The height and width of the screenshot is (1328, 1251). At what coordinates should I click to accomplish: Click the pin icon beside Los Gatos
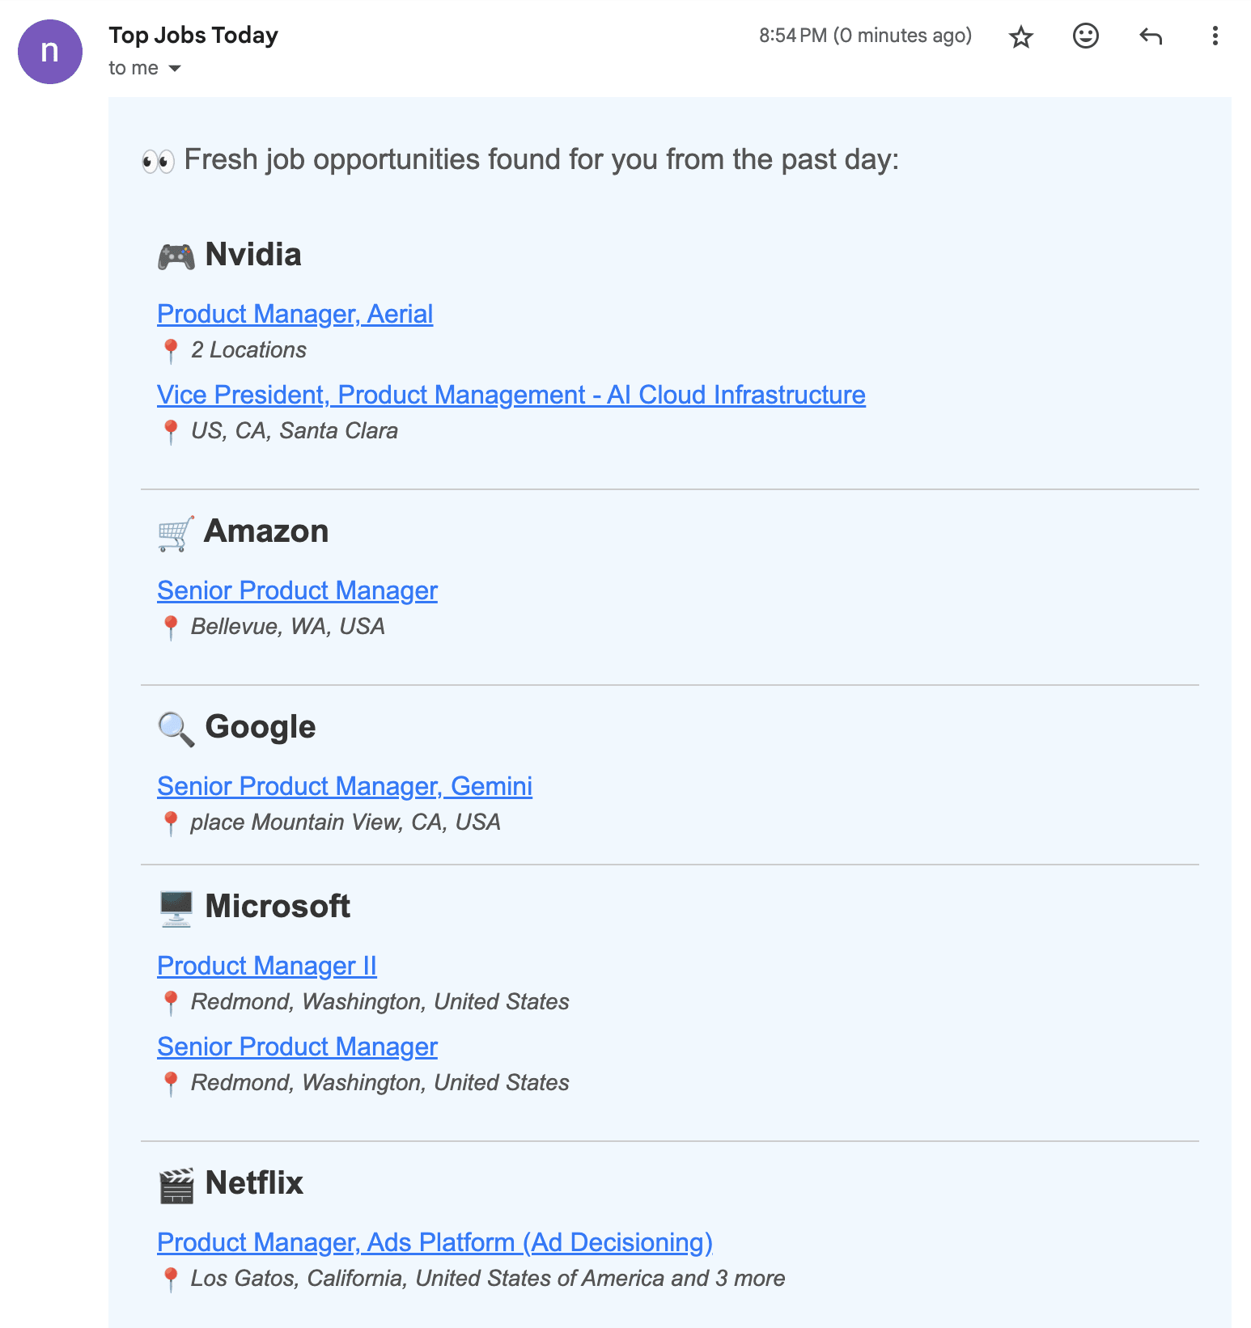point(170,1279)
